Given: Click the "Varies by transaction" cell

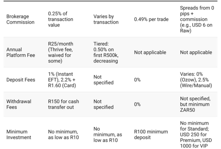Looking at the screenshot, I should tap(106, 19).
